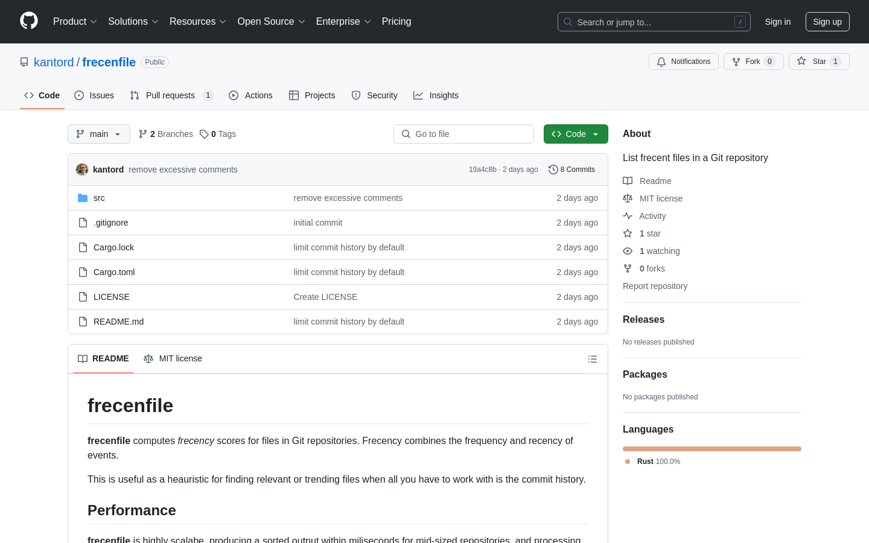Click the Rust language color dot
869x543 pixels.
(628, 462)
